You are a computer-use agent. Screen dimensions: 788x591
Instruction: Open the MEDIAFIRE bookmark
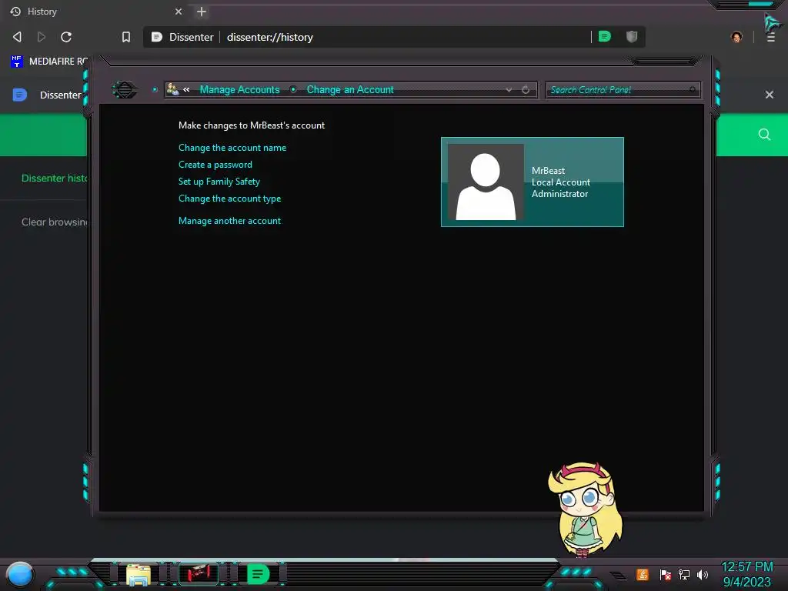click(48, 62)
